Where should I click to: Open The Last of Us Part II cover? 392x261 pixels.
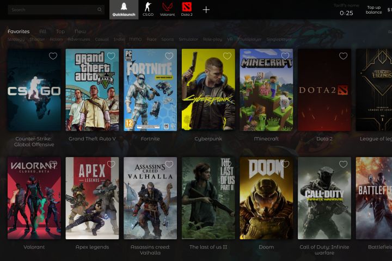coord(208,198)
